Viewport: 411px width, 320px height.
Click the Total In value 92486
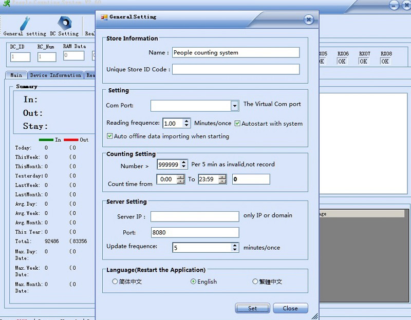click(x=52, y=241)
